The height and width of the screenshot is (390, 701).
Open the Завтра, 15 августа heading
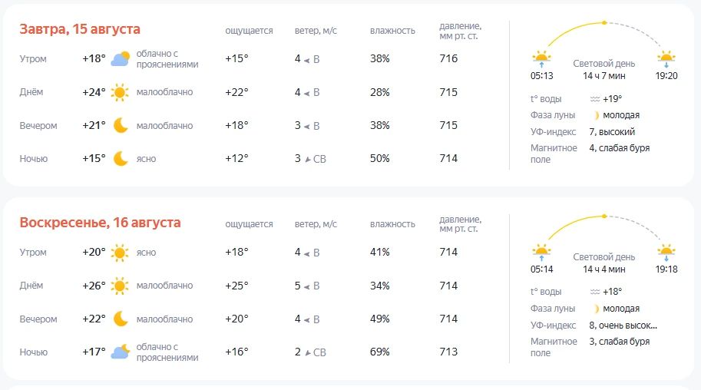80,29
